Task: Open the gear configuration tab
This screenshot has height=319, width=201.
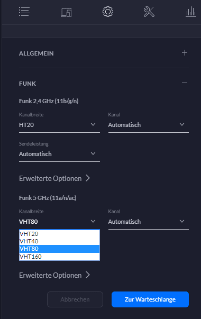Action: pos(108,12)
